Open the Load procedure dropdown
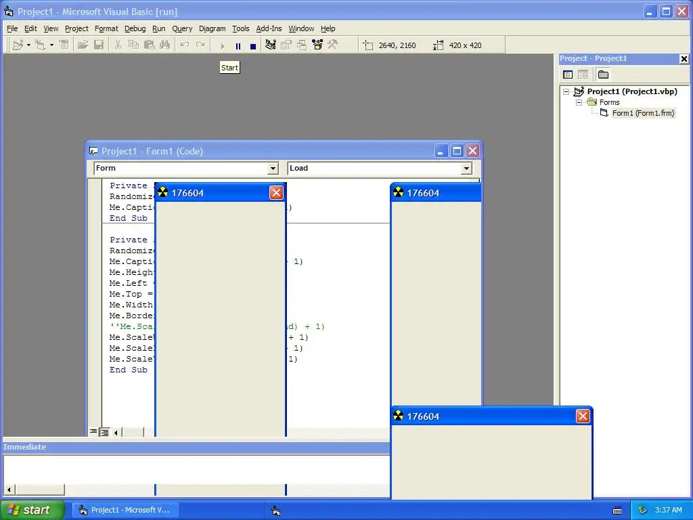This screenshot has height=520, width=693. [x=466, y=168]
